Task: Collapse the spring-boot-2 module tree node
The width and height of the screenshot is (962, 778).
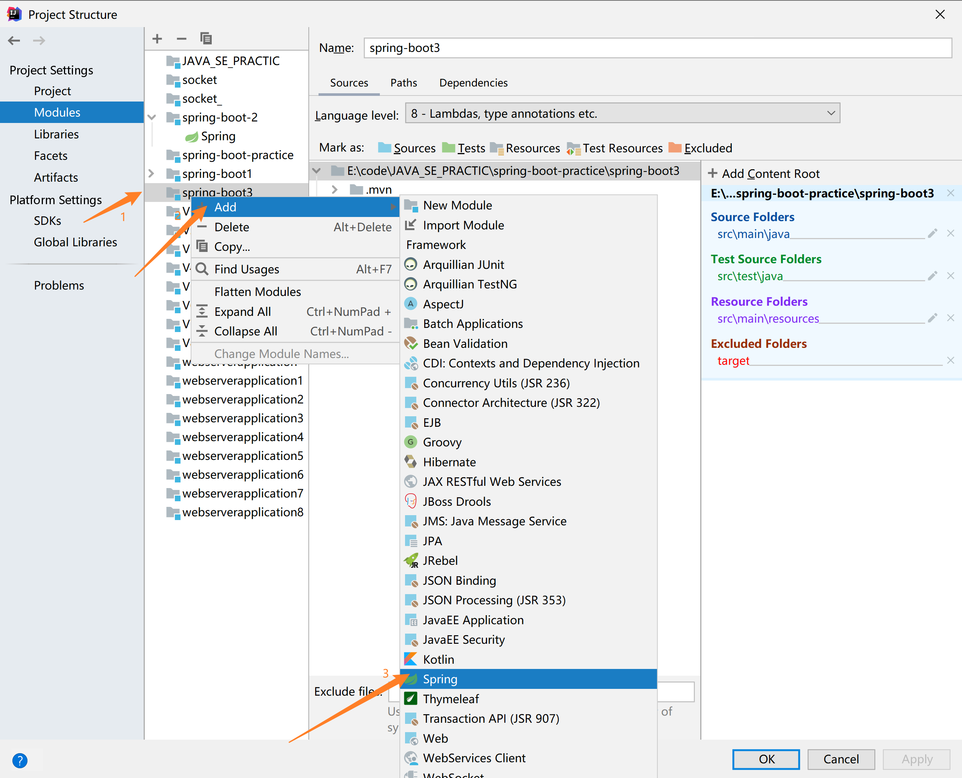Action: (x=152, y=117)
